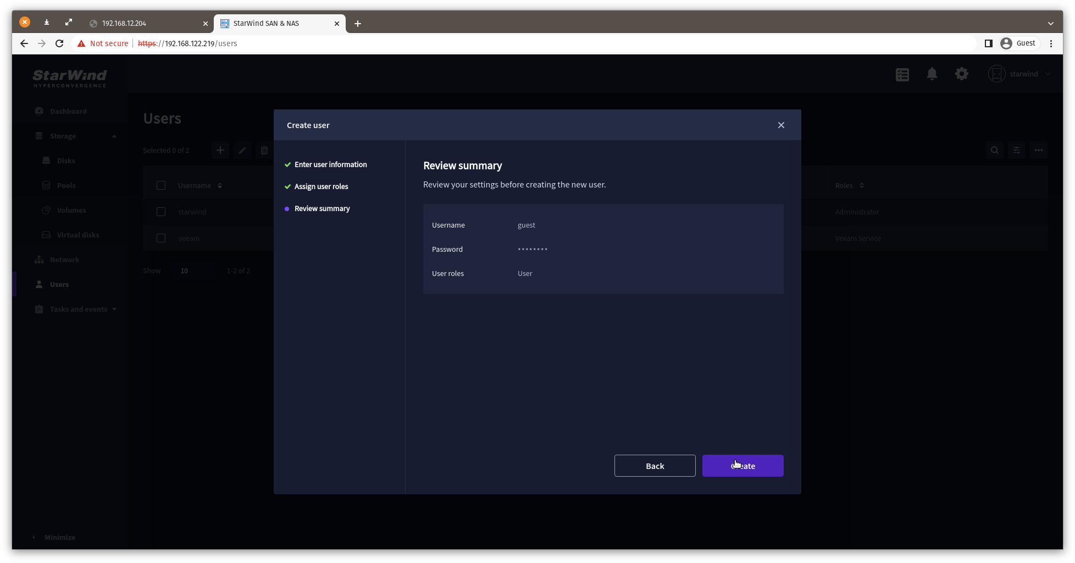Click the delete user trash icon
This screenshot has height=563, width=1075.
click(264, 150)
